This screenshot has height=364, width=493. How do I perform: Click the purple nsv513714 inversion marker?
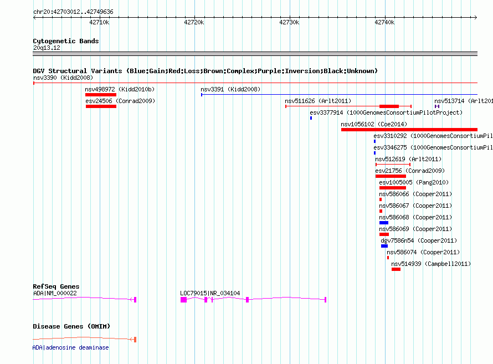pos(437,106)
